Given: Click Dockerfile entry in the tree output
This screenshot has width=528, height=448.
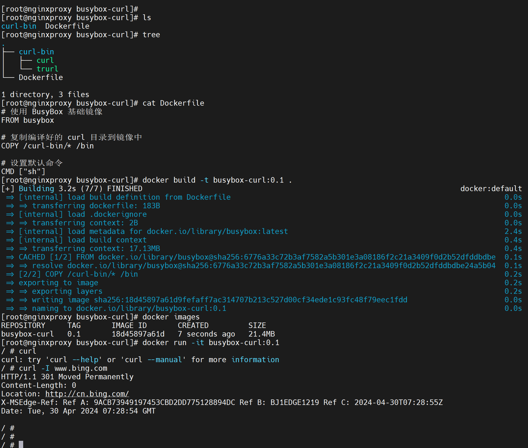Looking at the screenshot, I should pyautogui.click(x=41, y=78).
